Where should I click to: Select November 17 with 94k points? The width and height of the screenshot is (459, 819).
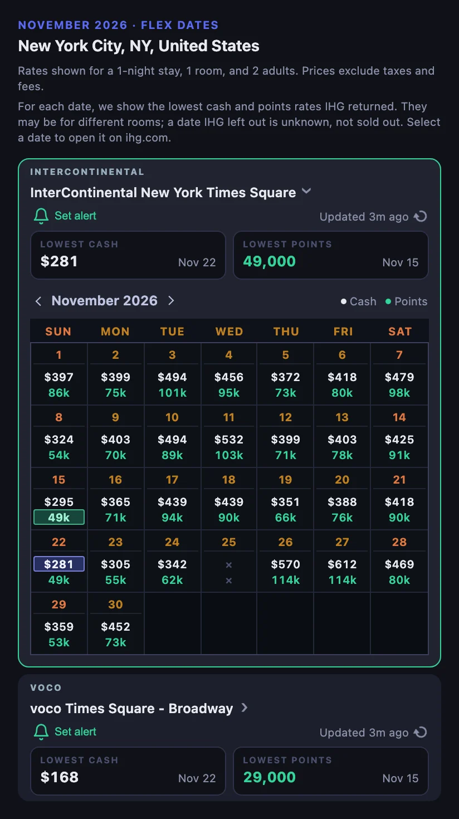(173, 499)
